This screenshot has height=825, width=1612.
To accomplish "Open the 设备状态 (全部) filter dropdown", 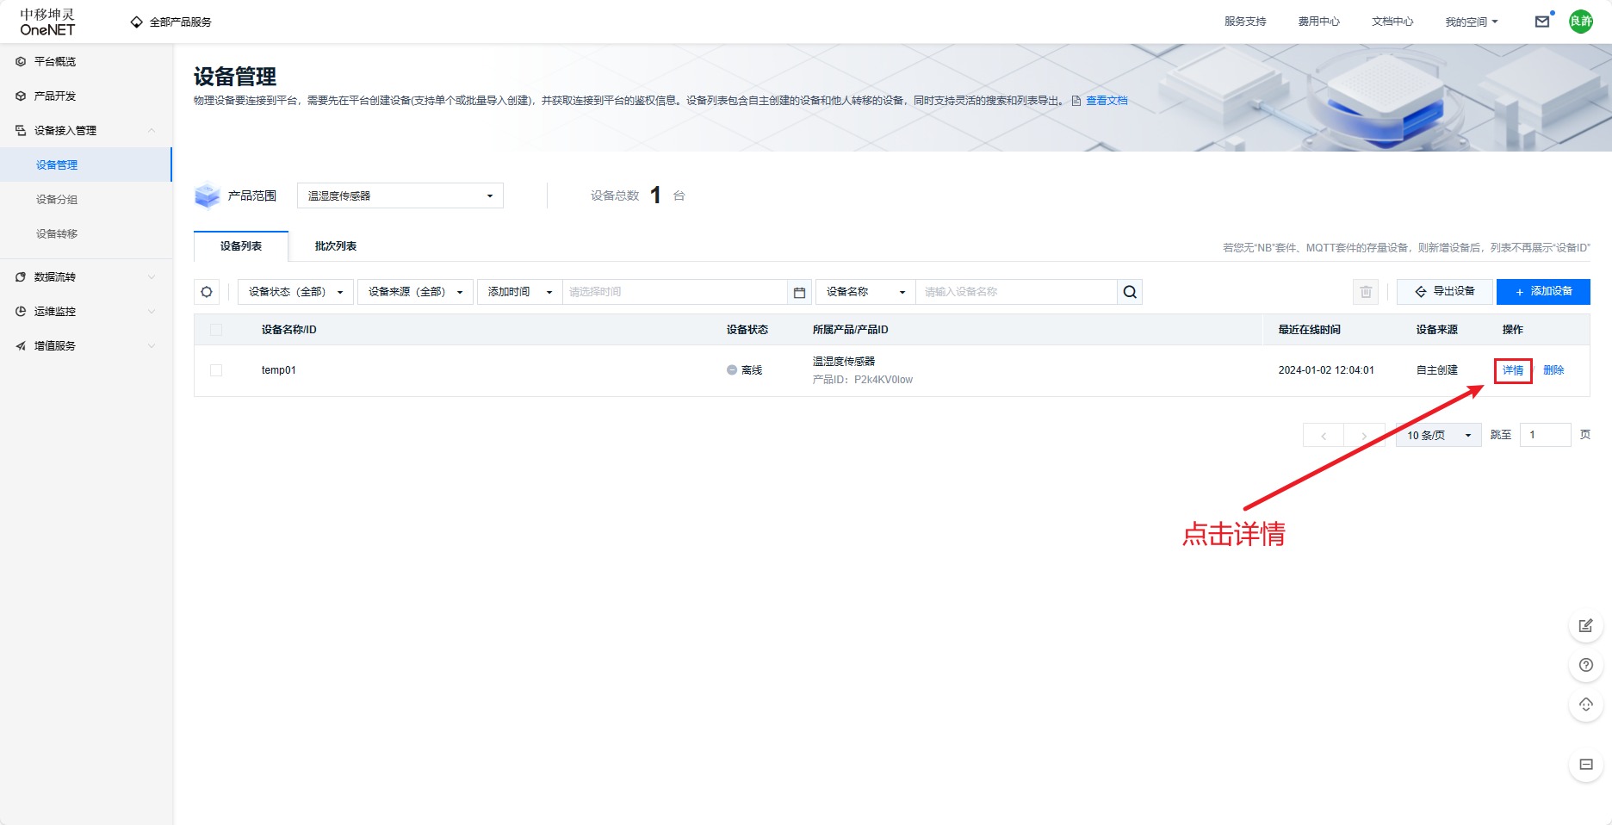I will click(295, 292).
